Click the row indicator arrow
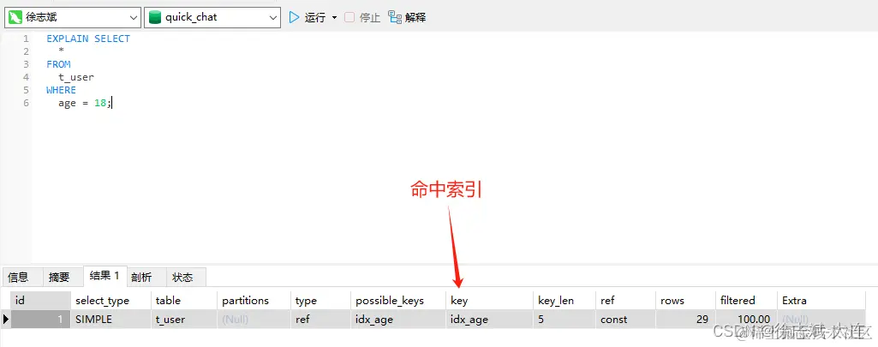The width and height of the screenshot is (878, 347). point(6,320)
